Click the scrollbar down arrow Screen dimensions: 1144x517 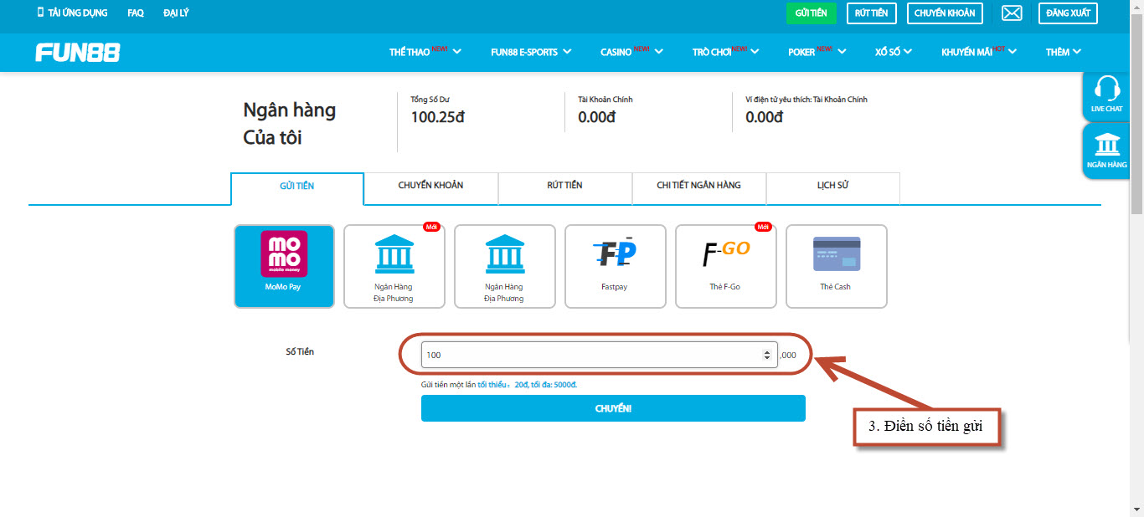click(x=1136, y=510)
